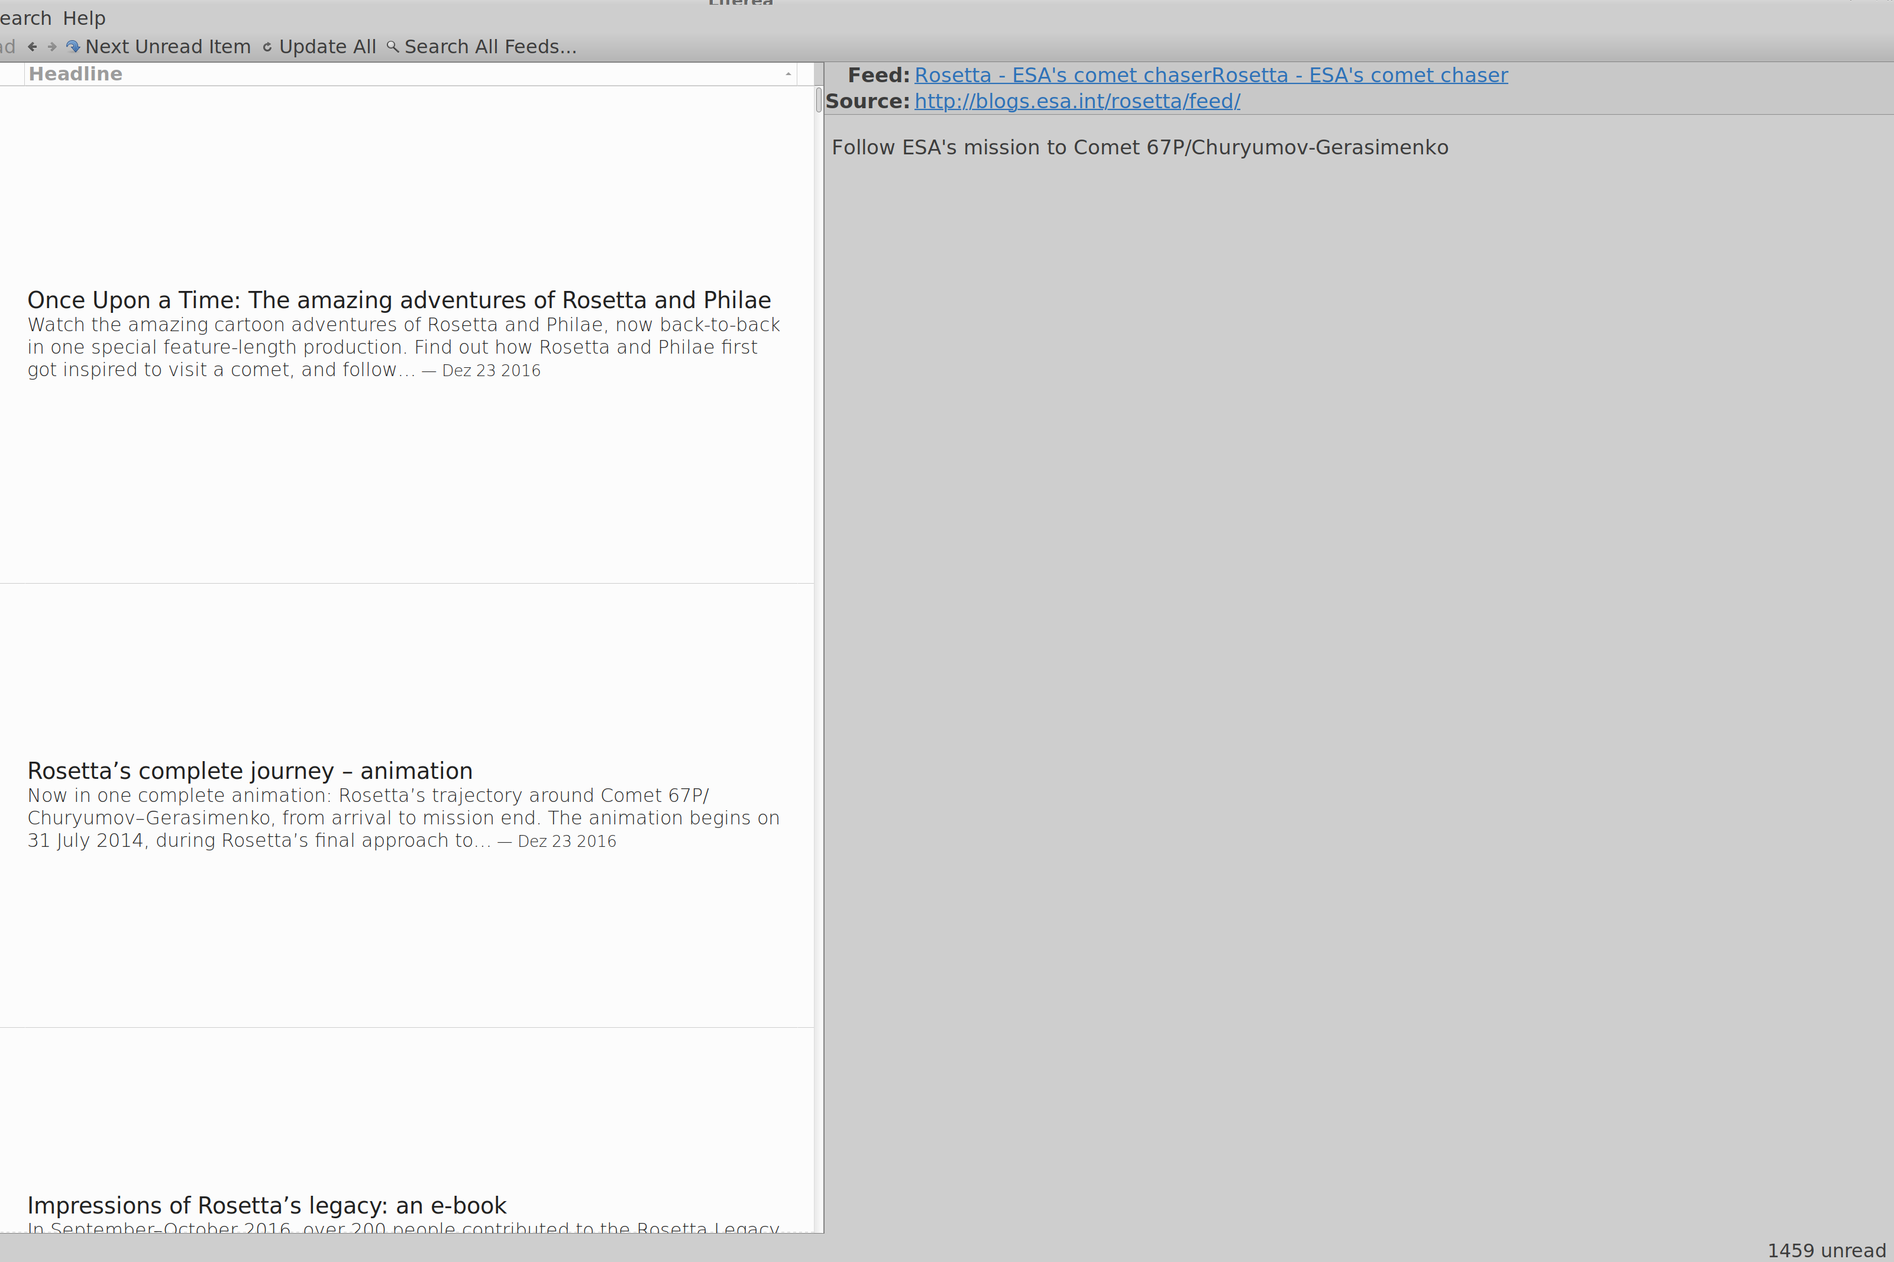Click the forward navigation arrow icon
The height and width of the screenshot is (1262, 1894).
52,47
